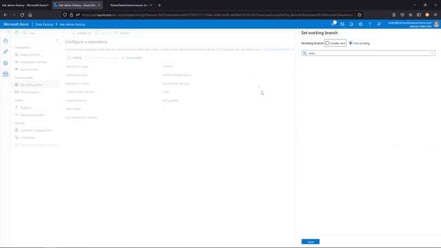This screenshot has width=441, height=248.
Task: Open the notifications bell icon
Action: point(351,25)
